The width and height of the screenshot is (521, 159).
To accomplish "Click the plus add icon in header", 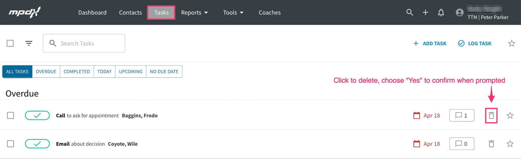I will [x=425, y=12].
